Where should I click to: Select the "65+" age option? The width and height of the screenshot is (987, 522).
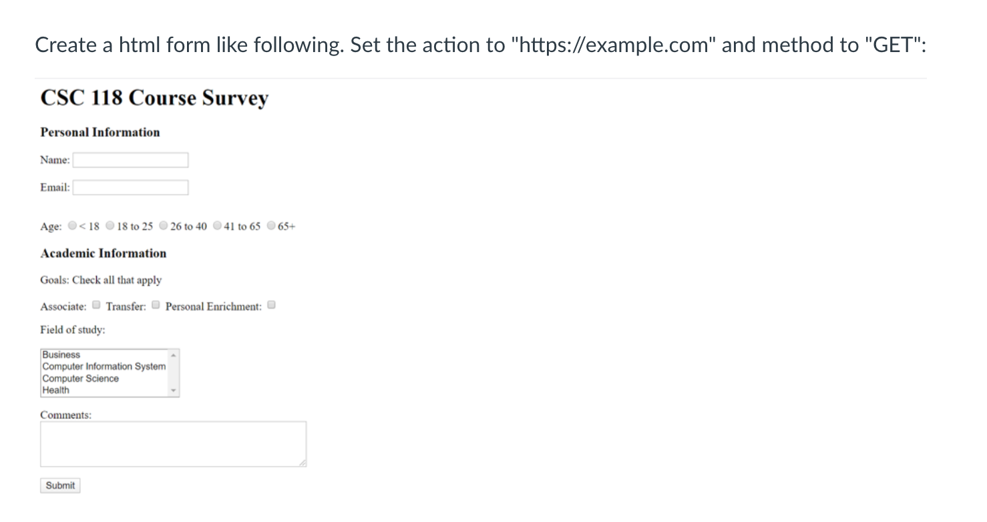(x=270, y=226)
